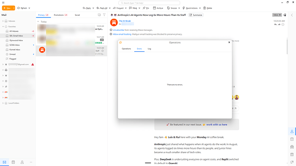The image size is (296, 166).
Task: Collapse the Favorites tree node
Action: pyautogui.click(x=3, y=27)
